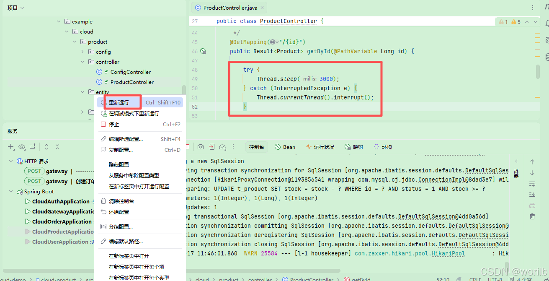Choose 隐藏配置 in context menu
Viewport: 549px width, 281px height.
(140, 164)
